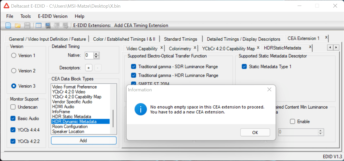Select the CEA Extension 1 tab
Image resolution: width=344 pixels, height=161 pixels.
coord(303,38)
